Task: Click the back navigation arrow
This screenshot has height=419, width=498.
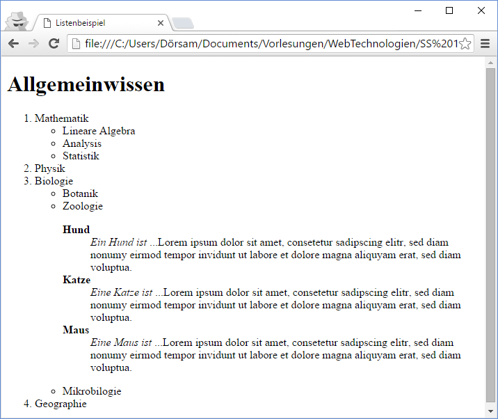Action: click(13, 44)
